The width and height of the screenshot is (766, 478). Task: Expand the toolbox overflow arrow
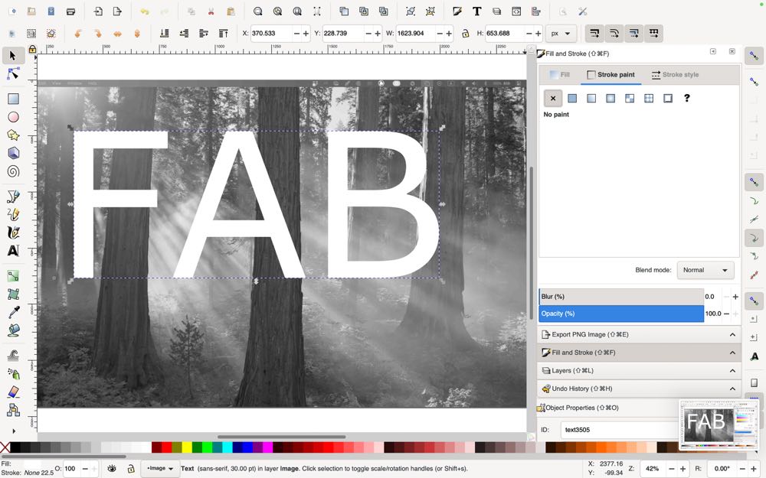point(14,431)
